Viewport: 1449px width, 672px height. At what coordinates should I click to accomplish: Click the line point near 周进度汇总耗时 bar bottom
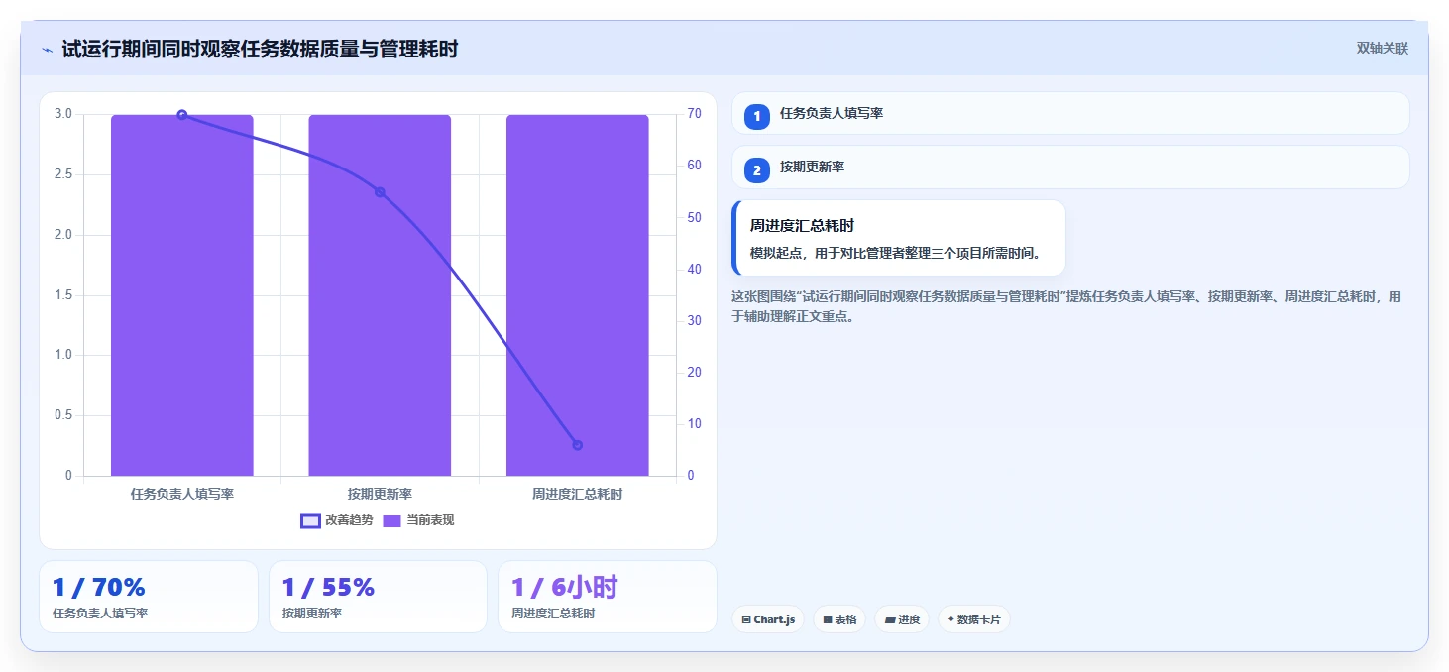(578, 445)
